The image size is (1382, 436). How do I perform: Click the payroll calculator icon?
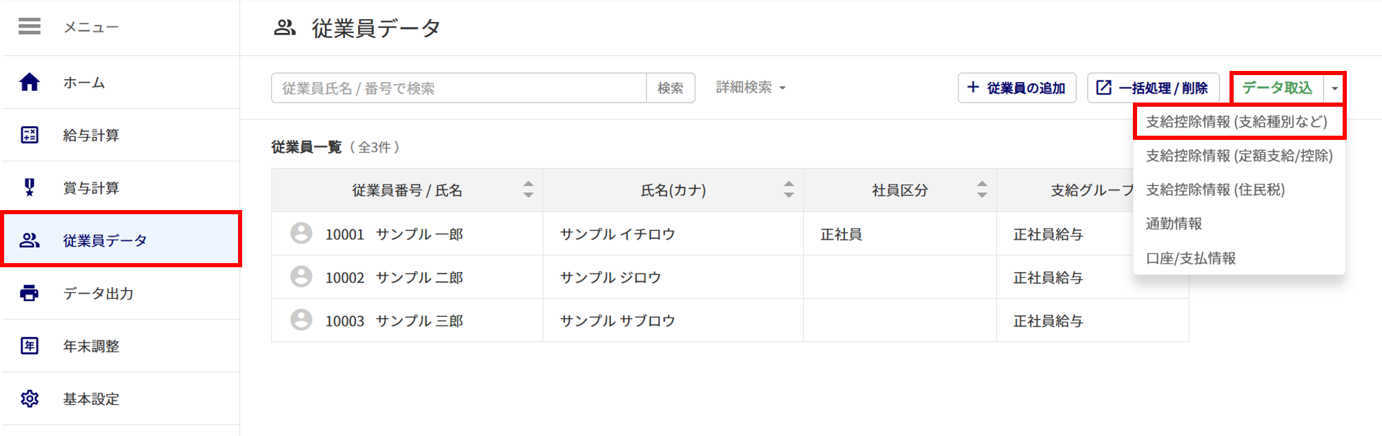30,135
